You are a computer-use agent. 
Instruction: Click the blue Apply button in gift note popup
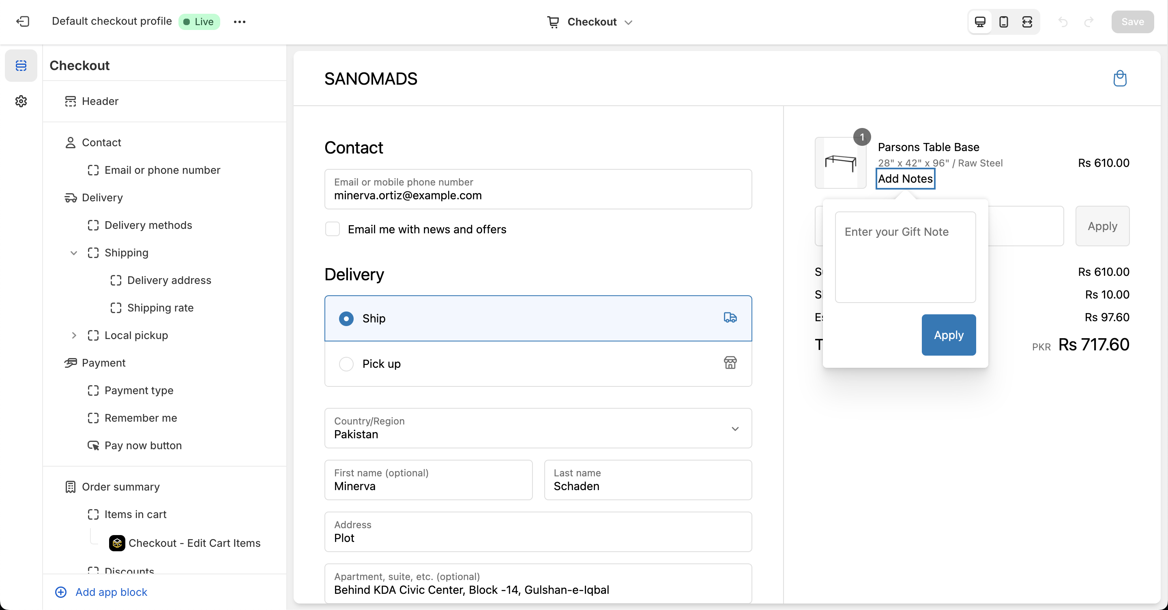click(949, 335)
